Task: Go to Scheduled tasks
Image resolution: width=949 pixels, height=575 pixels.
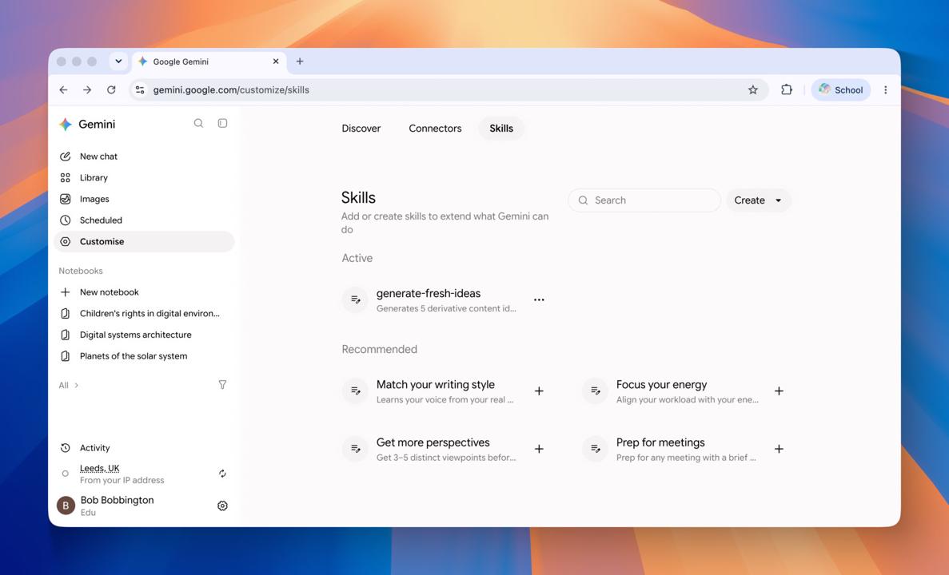Action: pyautogui.click(x=144, y=220)
